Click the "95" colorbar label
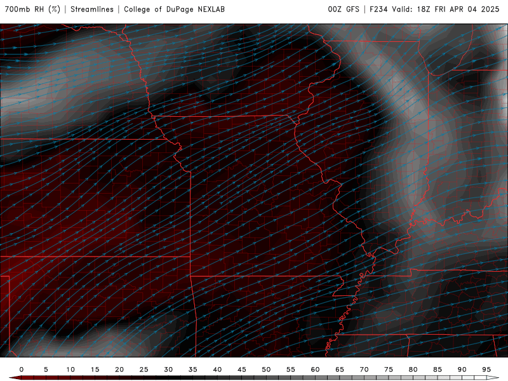Image resolution: width=508 pixels, height=381 pixels. point(486,370)
